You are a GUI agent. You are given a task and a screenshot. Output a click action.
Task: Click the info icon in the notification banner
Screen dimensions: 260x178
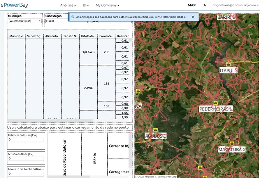(73, 17)
